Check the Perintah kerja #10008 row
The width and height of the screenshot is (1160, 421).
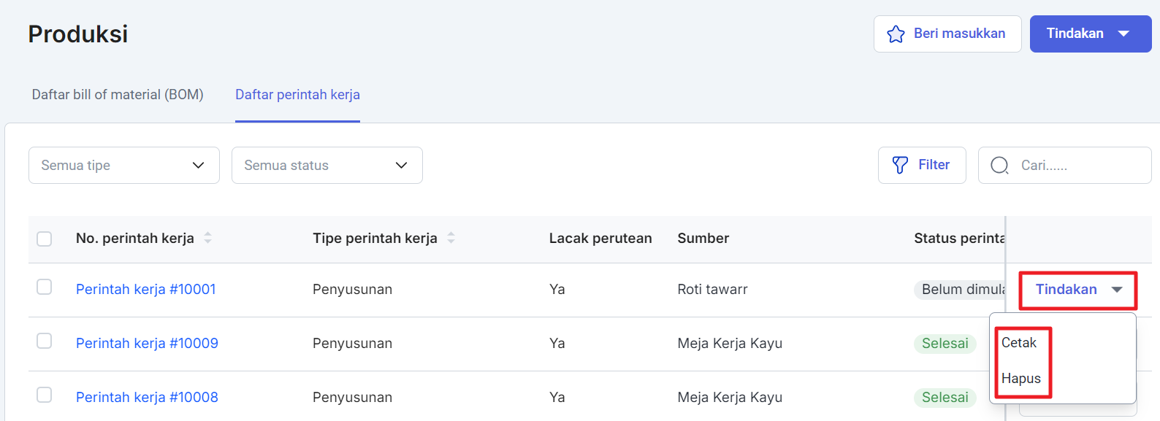[45, 395]
